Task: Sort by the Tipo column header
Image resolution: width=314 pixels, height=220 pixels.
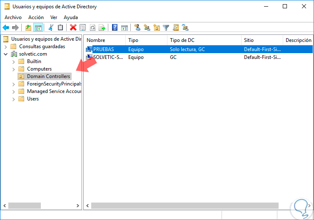Action: 147,40
